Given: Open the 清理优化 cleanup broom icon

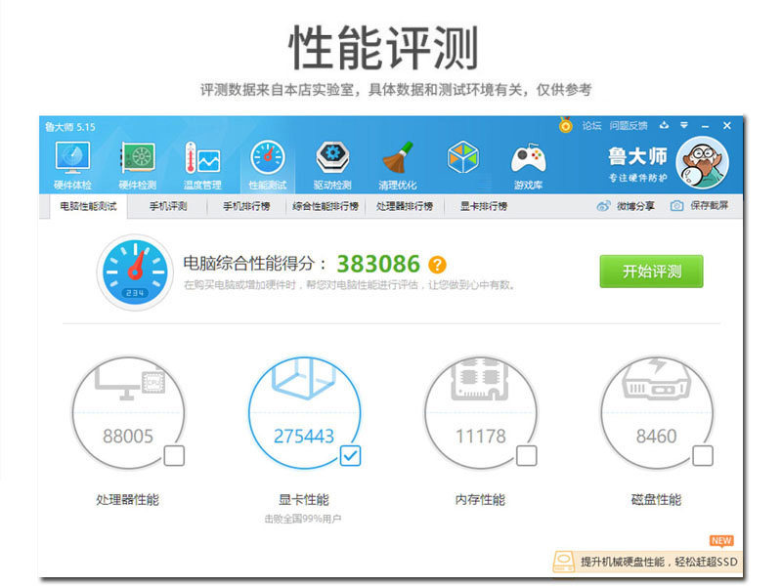Looking at the screenshot, I should (398, 166).
